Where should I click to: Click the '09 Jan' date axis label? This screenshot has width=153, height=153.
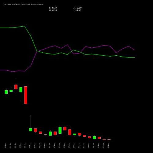click(x=64, y=146)
